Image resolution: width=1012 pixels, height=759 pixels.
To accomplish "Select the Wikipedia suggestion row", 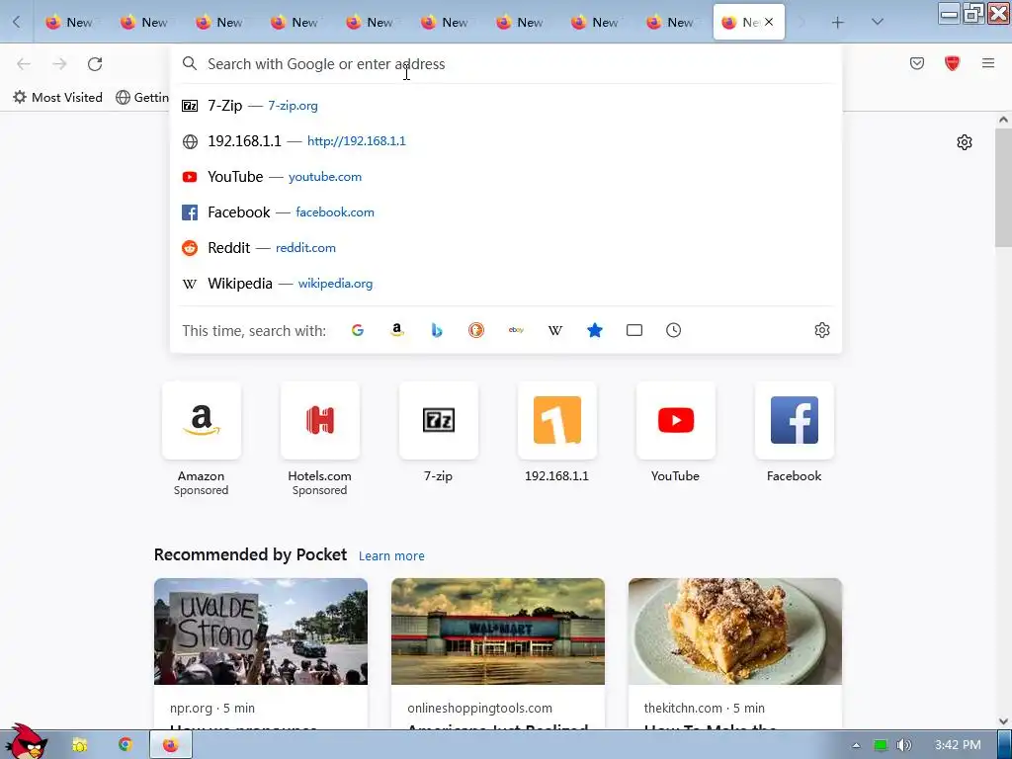I will pyautogui.click(x=506, y=284).
